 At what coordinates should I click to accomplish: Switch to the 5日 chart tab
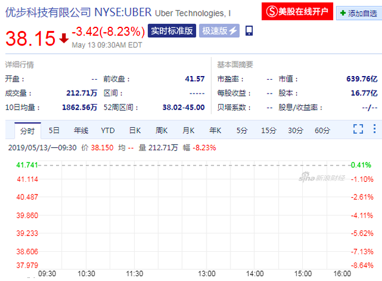(54, 131)
